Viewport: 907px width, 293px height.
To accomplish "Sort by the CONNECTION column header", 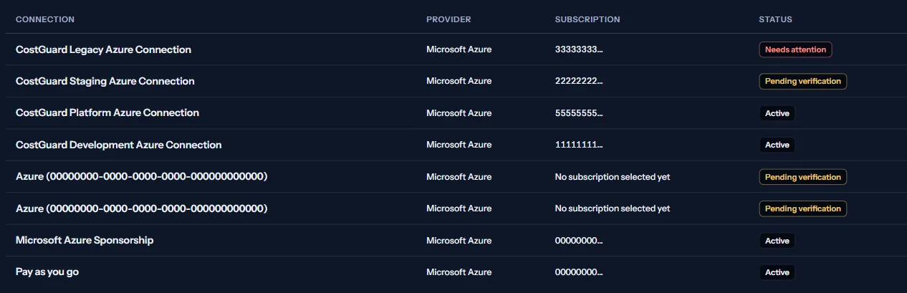I will pyautogui.click(x=45, y=19).
